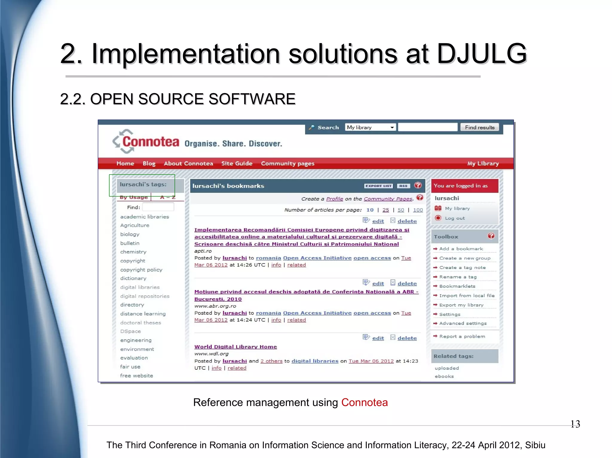Click edit icon for Implementarea Recomandării bookmark
Screen dimensions: 612x458
point(366,220)
